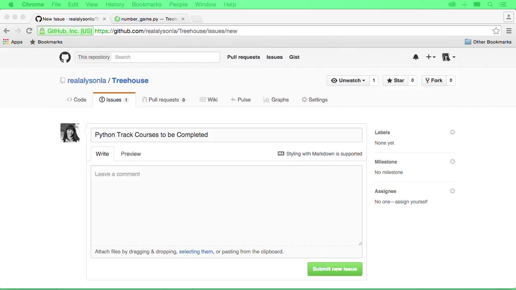Star the Treehouse repository
This screenshot has width=516, height=290.
pyautogui.click(x=395, y=81)
